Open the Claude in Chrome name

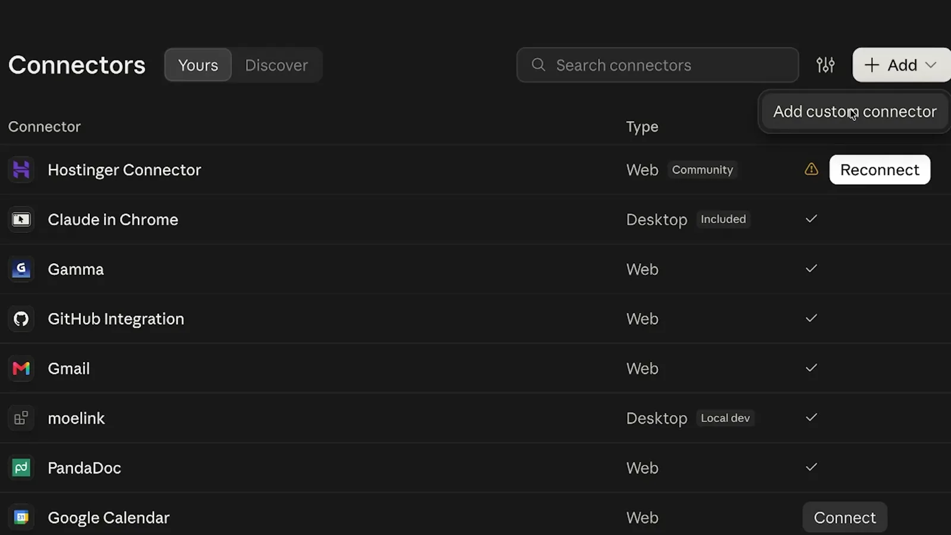[x=113, y=219]
